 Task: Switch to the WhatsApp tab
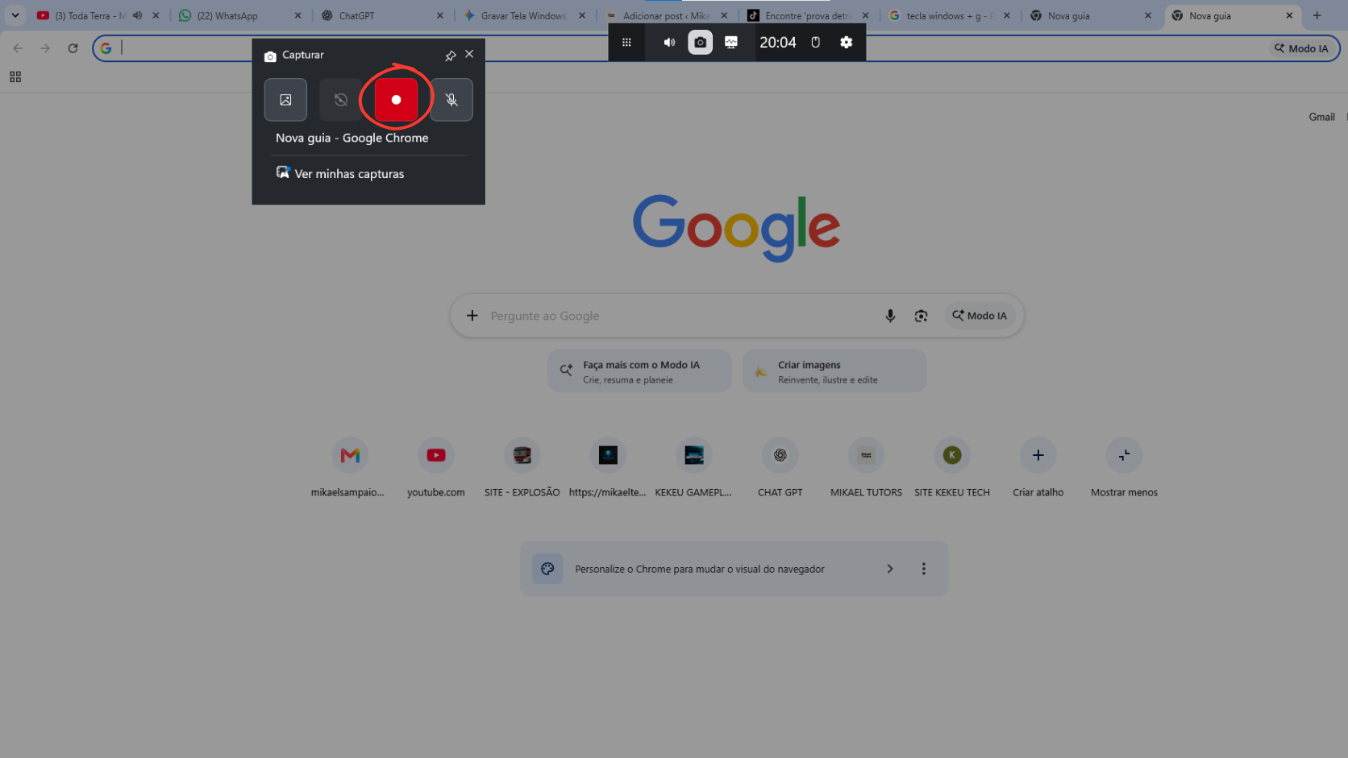(x=241, y=15)
